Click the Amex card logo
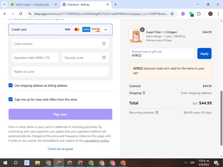 click(x=86, y=29)
